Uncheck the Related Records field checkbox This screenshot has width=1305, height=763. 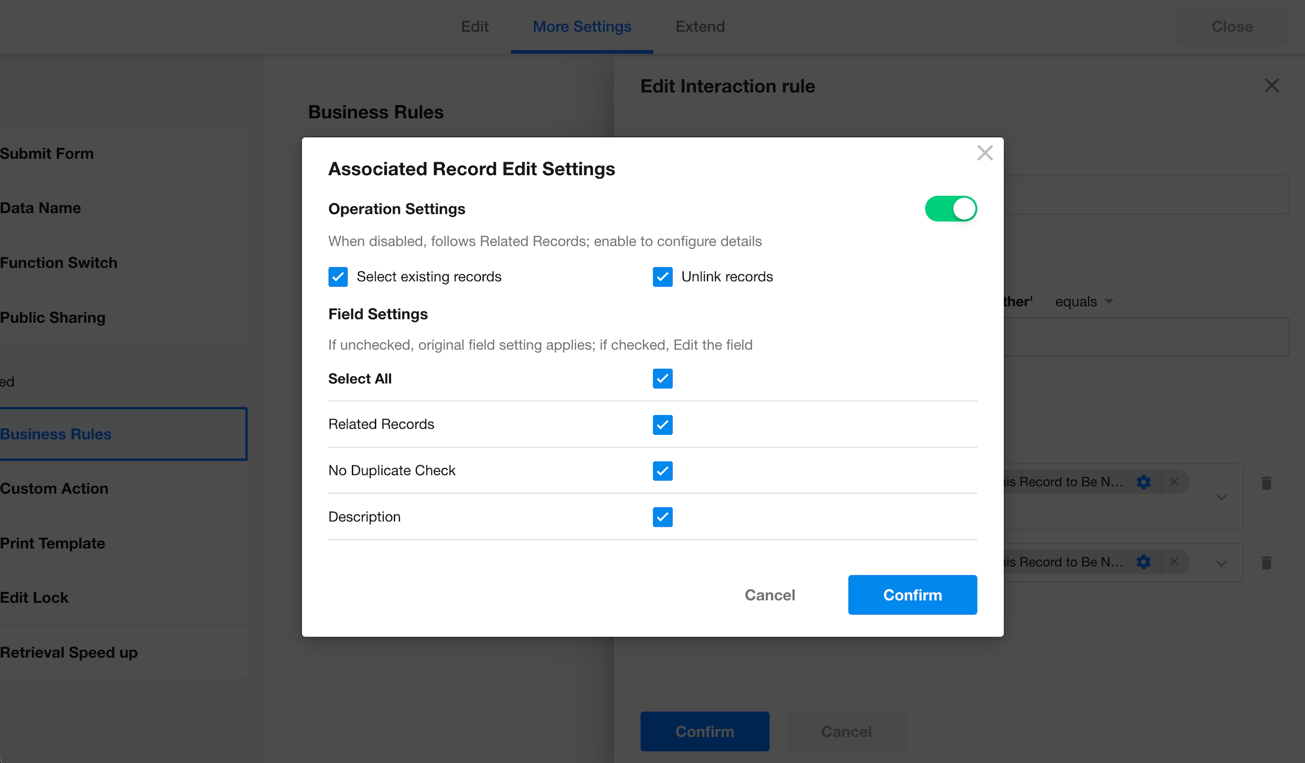point(662,425)
